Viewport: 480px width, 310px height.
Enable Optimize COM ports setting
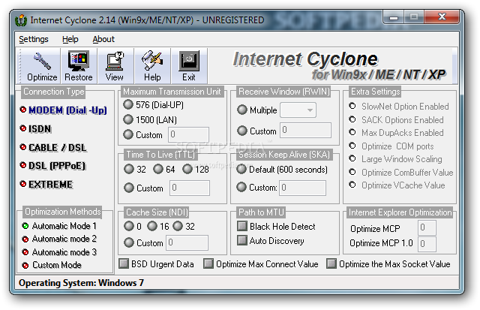tap(391, 146)
